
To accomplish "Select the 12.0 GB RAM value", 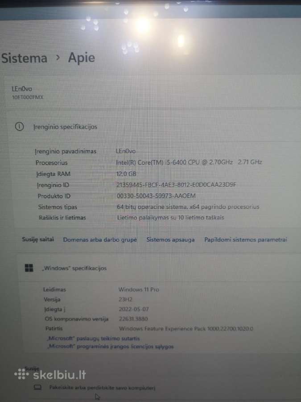I will pos(126,174).
